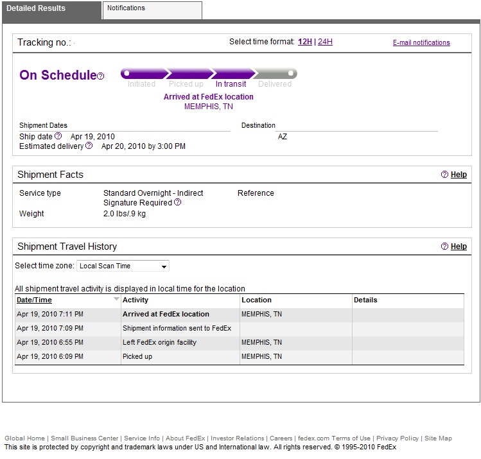Click Help icon in Shipment Facts header

[444, 175]
